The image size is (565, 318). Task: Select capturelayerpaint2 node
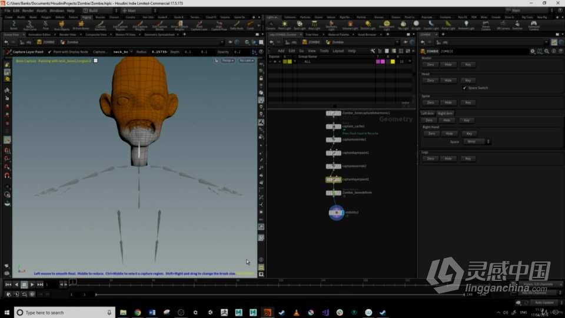coord(333,180)
